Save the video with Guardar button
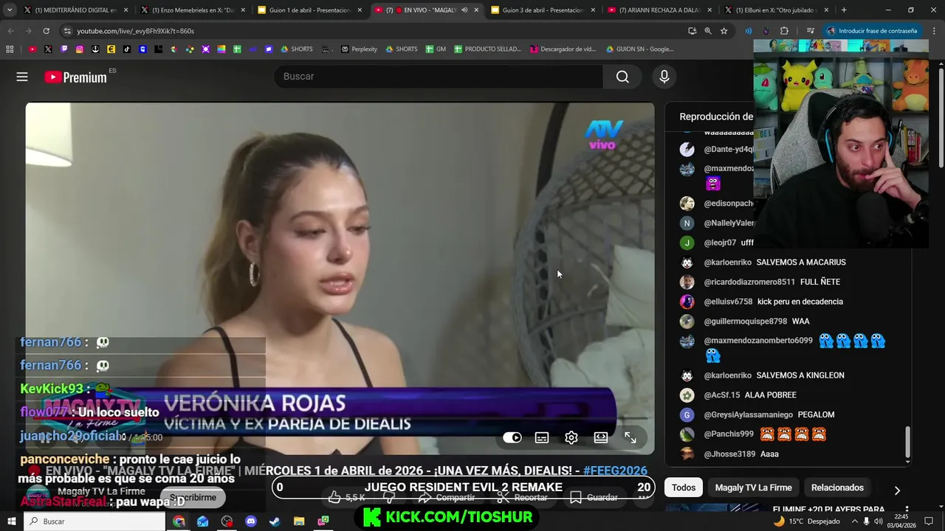The image size is (945, 531). 594,498
